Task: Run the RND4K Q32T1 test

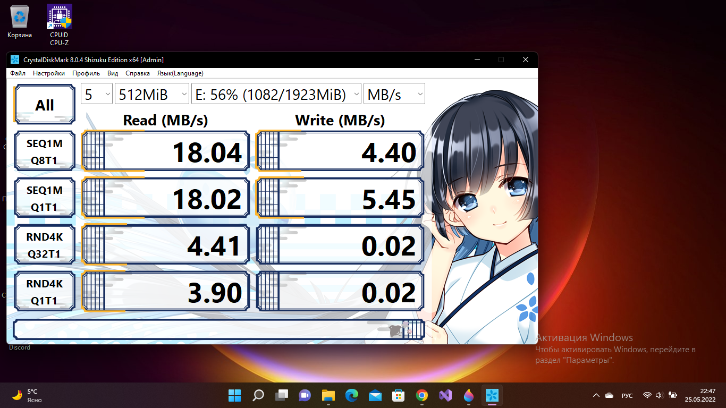Action: [x=45, y=245]
